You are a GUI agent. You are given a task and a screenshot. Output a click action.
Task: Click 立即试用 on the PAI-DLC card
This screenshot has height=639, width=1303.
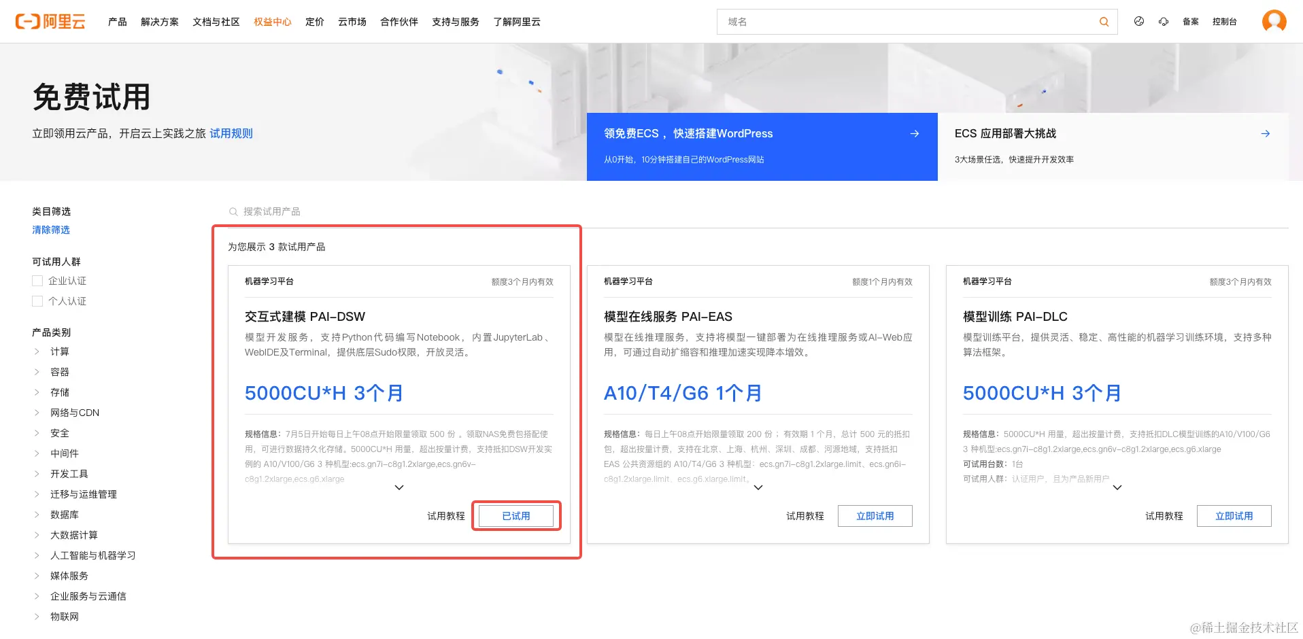1234,516
